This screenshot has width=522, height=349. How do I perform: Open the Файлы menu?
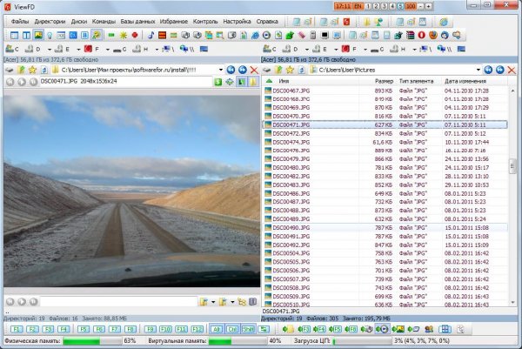(x=20, y=21)
